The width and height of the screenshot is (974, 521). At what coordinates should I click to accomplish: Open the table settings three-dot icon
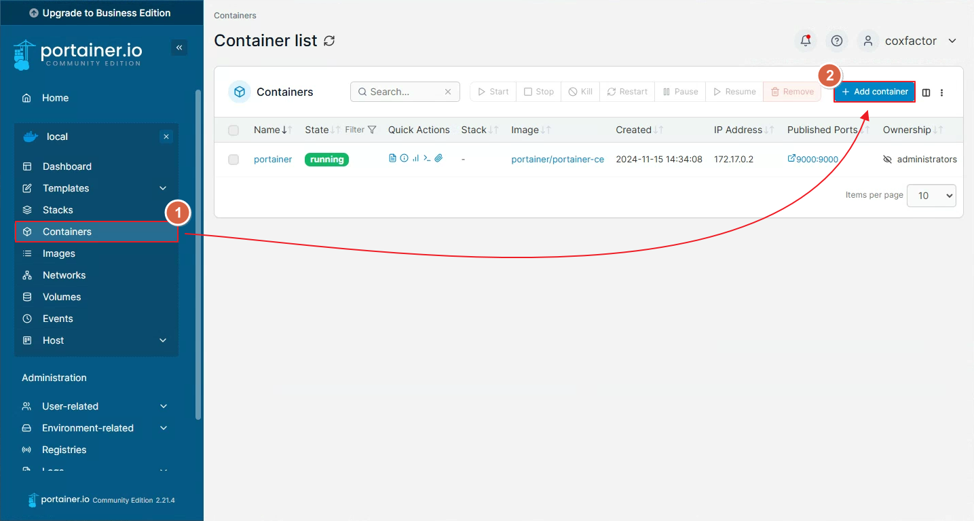click(941, 92)
